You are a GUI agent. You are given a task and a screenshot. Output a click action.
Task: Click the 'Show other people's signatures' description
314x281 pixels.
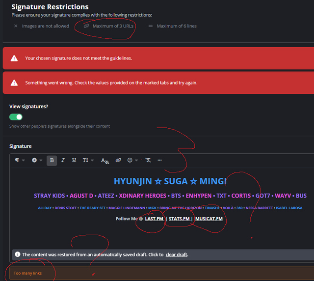tap(59, 126)
